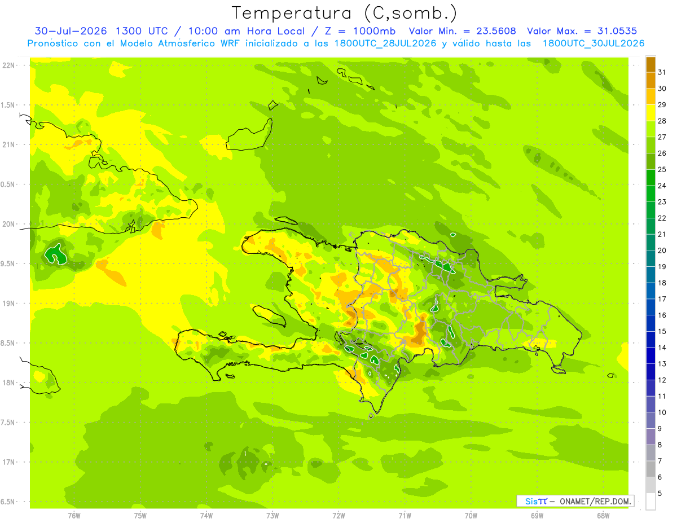Screen dimensions: 677x523
Task: Click the '9.5N' latitude label
Action: [8, 264]
